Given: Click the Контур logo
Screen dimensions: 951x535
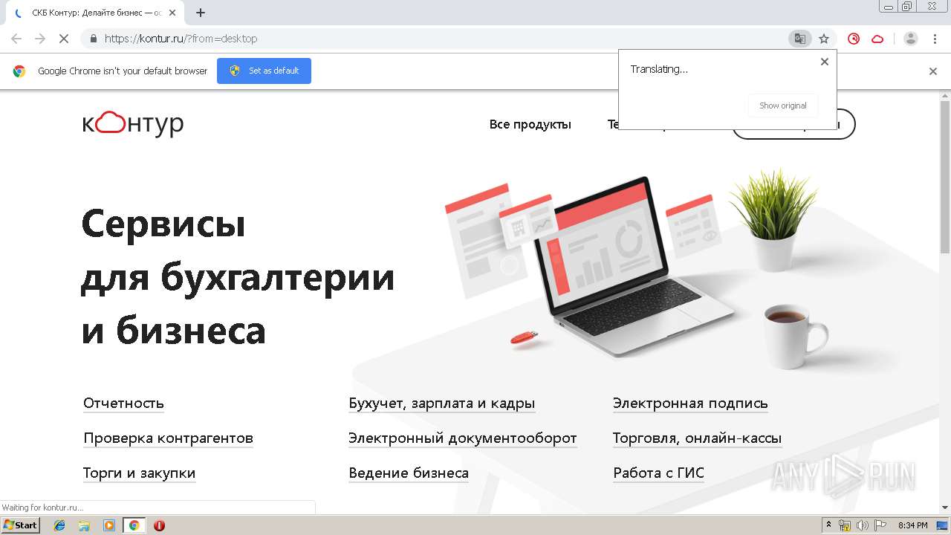Looking at the screenshot, I should 133,123.
